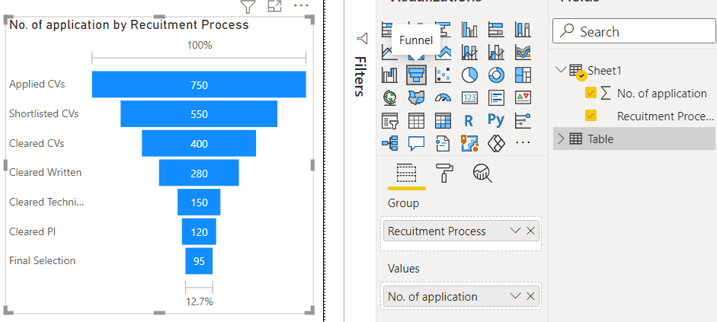The height and width of the screenshot is (322, 717).
Task: Select the globe Map visual
Action: 390,97
